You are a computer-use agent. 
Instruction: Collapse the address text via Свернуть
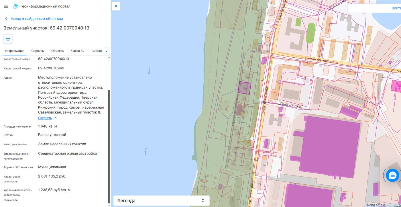(45, 118)
